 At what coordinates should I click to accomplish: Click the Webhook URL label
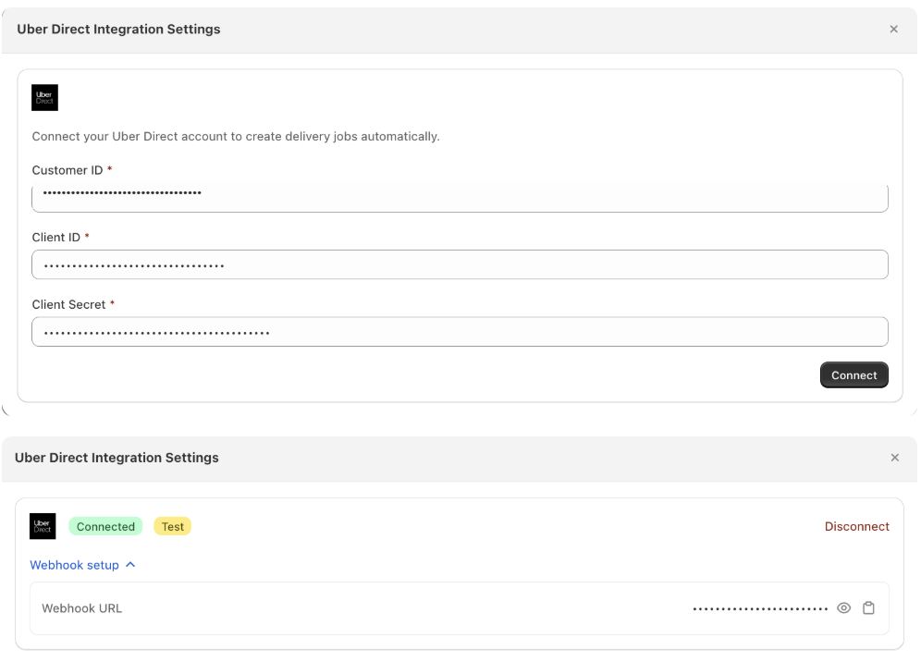click(81, 608)
